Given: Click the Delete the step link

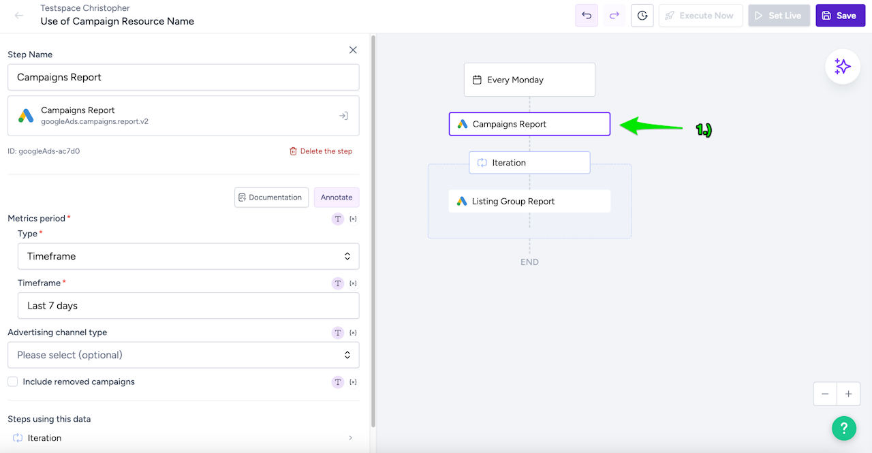Looking at the screenshot, I should (x=321, y=151).
